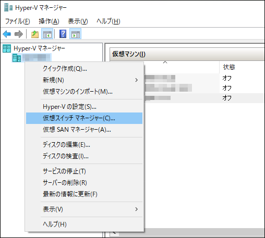This screenshot has width=265, height=238.
Task: Open the ヘルプ(H) menu in menu bar
Action: click(109, 21)
